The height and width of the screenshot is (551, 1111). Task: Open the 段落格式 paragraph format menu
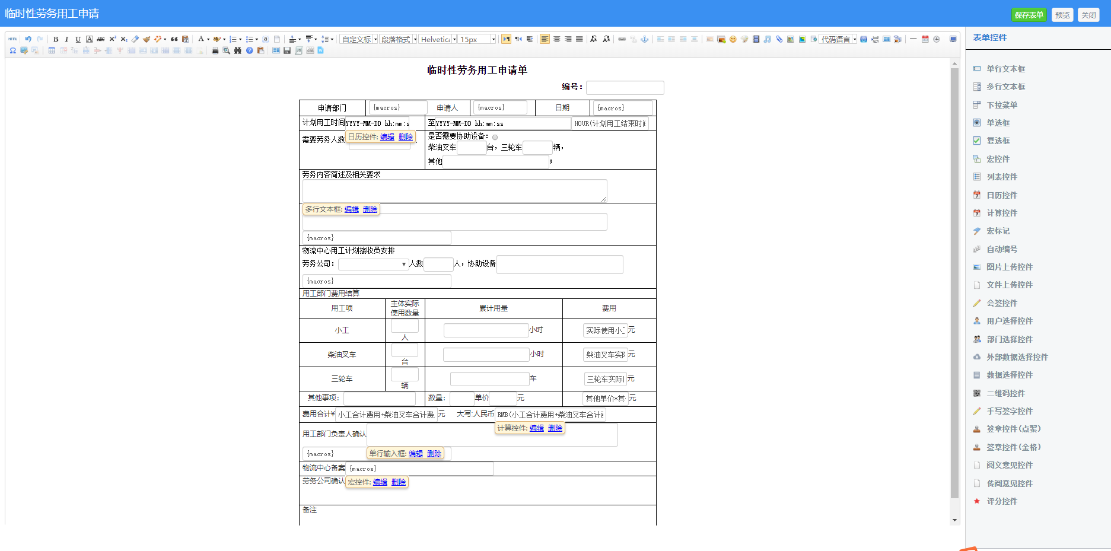[x=396, y=39]
